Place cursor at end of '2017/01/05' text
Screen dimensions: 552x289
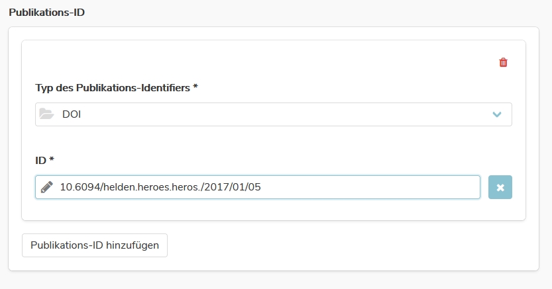pos(260,187)
